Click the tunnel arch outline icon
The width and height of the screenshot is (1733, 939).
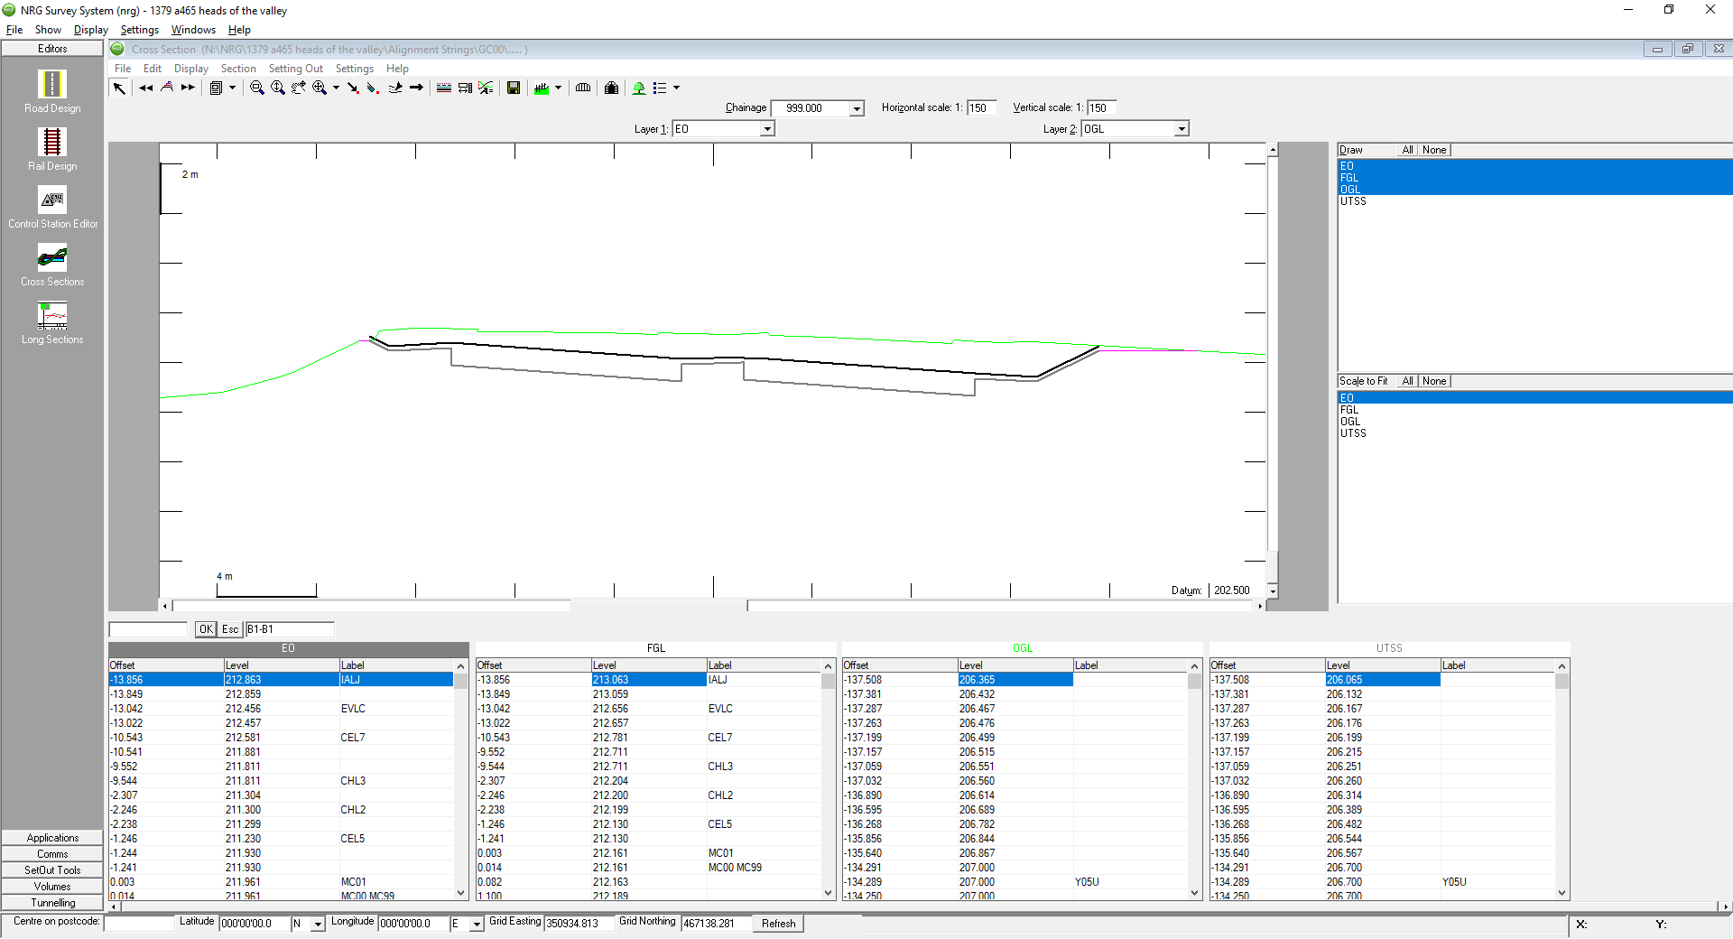tap(583, 88)
